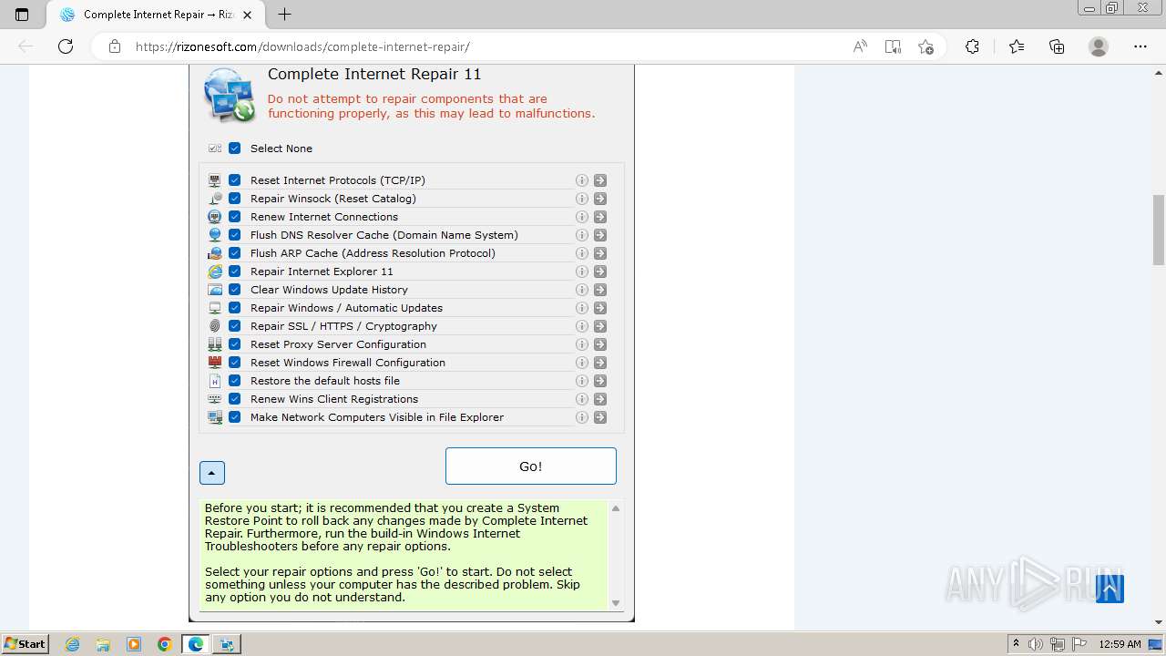This screenshot has width=1166, height=656.
Task: Click Read aloud icon in address bar
Action: coord(860,46)
